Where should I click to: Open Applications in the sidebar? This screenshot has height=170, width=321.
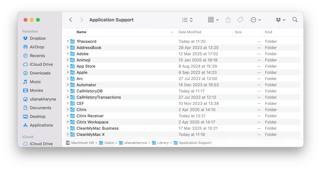point(38,125)
